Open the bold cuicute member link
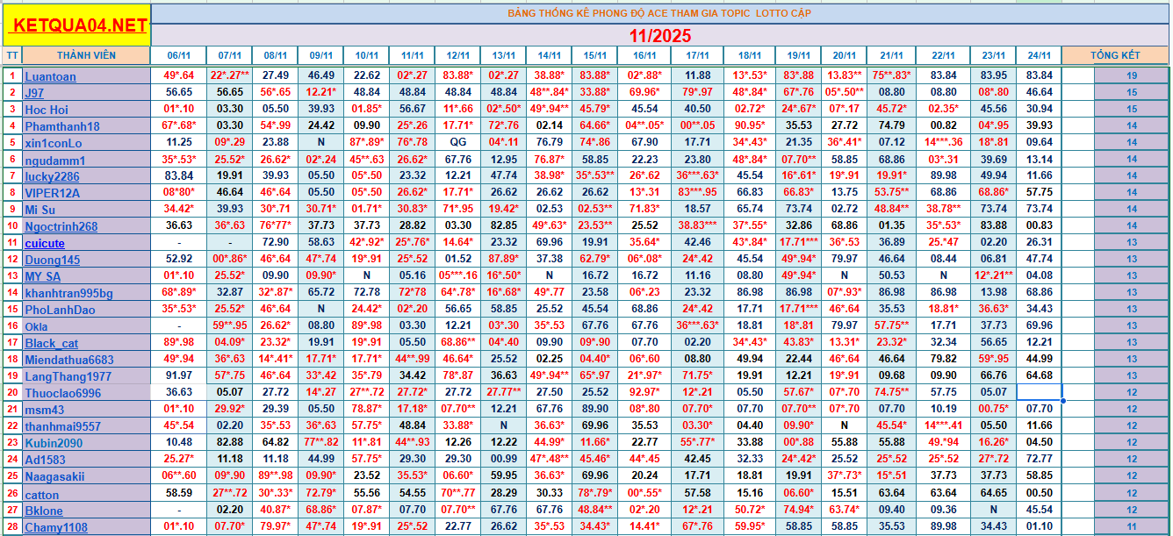 [45, 243]
